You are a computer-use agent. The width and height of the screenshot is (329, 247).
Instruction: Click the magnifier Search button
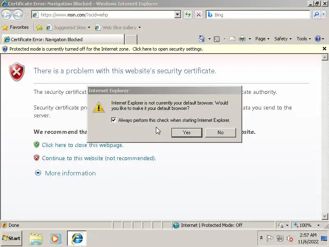tap(316, 14)
